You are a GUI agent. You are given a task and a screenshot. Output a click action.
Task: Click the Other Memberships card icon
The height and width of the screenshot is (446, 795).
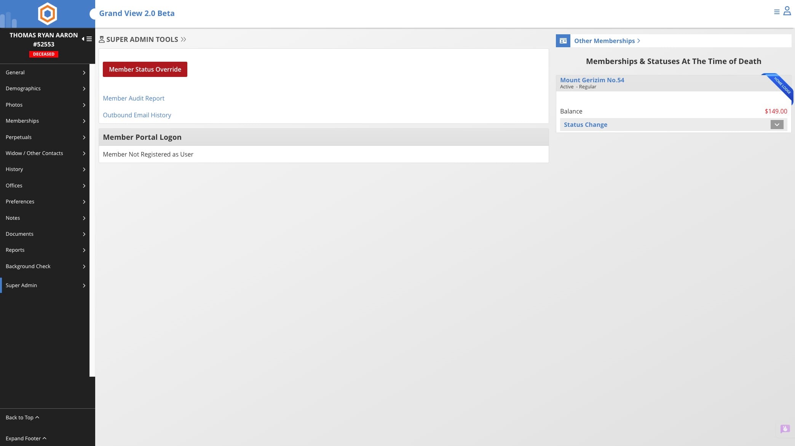pyautogui.click(x=563, y=41)
